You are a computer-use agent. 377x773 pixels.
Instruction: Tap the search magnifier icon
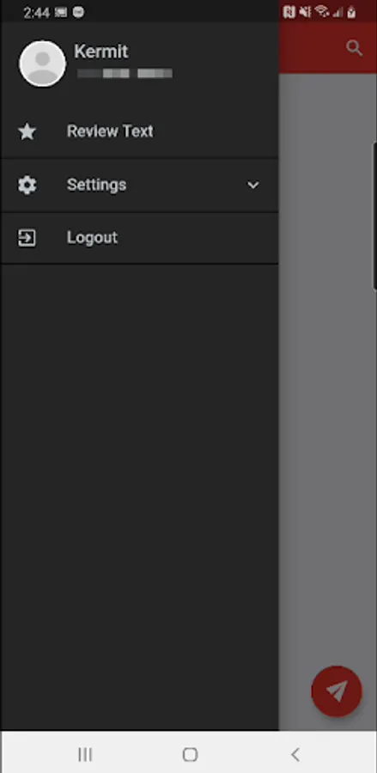[354, 48]
